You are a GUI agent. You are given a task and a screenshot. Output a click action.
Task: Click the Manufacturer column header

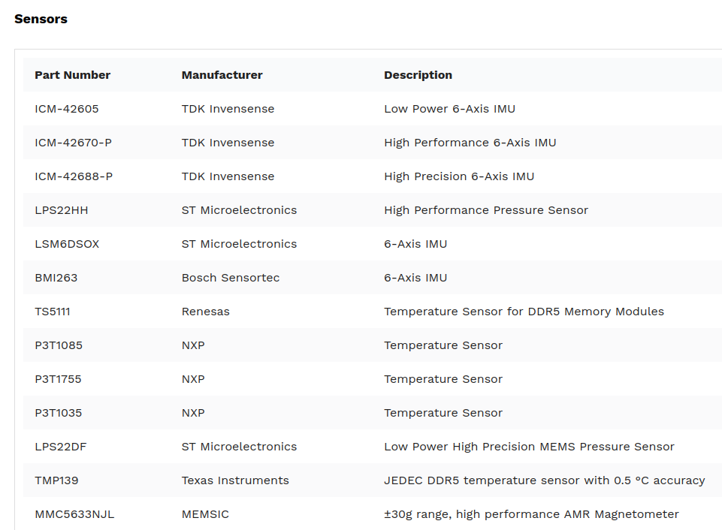click(222, 75)
